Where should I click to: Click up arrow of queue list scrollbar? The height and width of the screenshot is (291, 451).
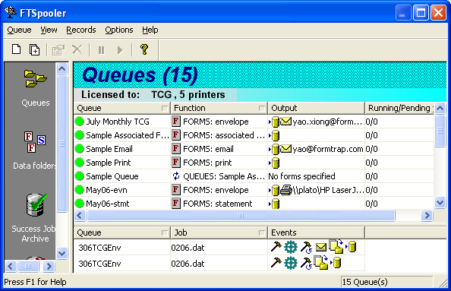coord(440,109)
